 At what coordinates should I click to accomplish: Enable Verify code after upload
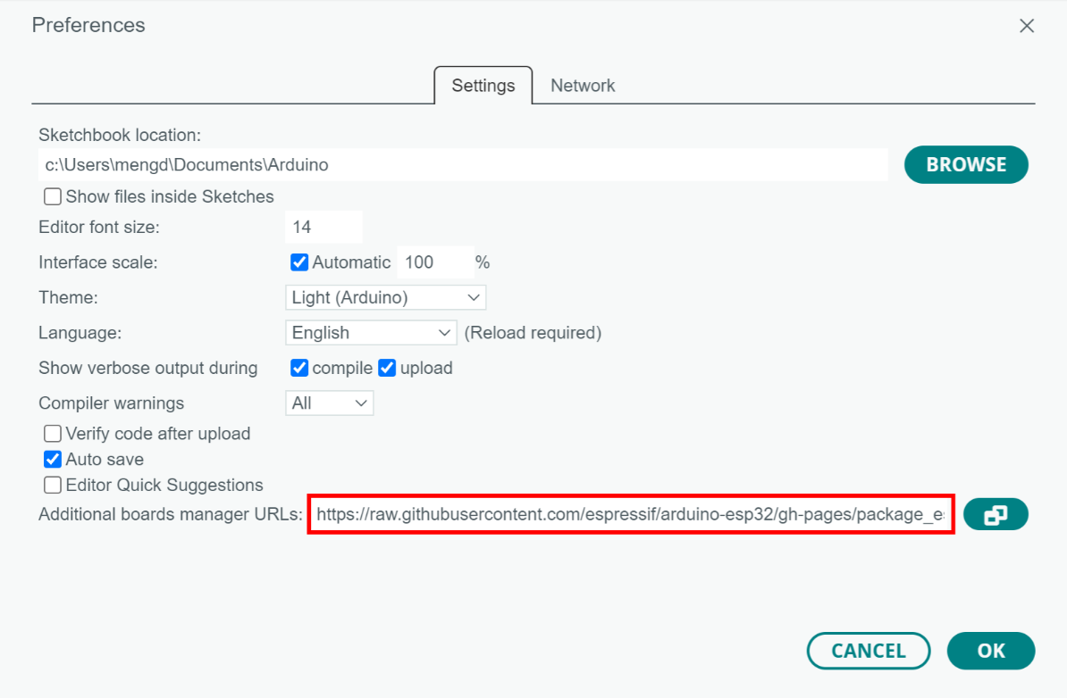pos(53,434)
